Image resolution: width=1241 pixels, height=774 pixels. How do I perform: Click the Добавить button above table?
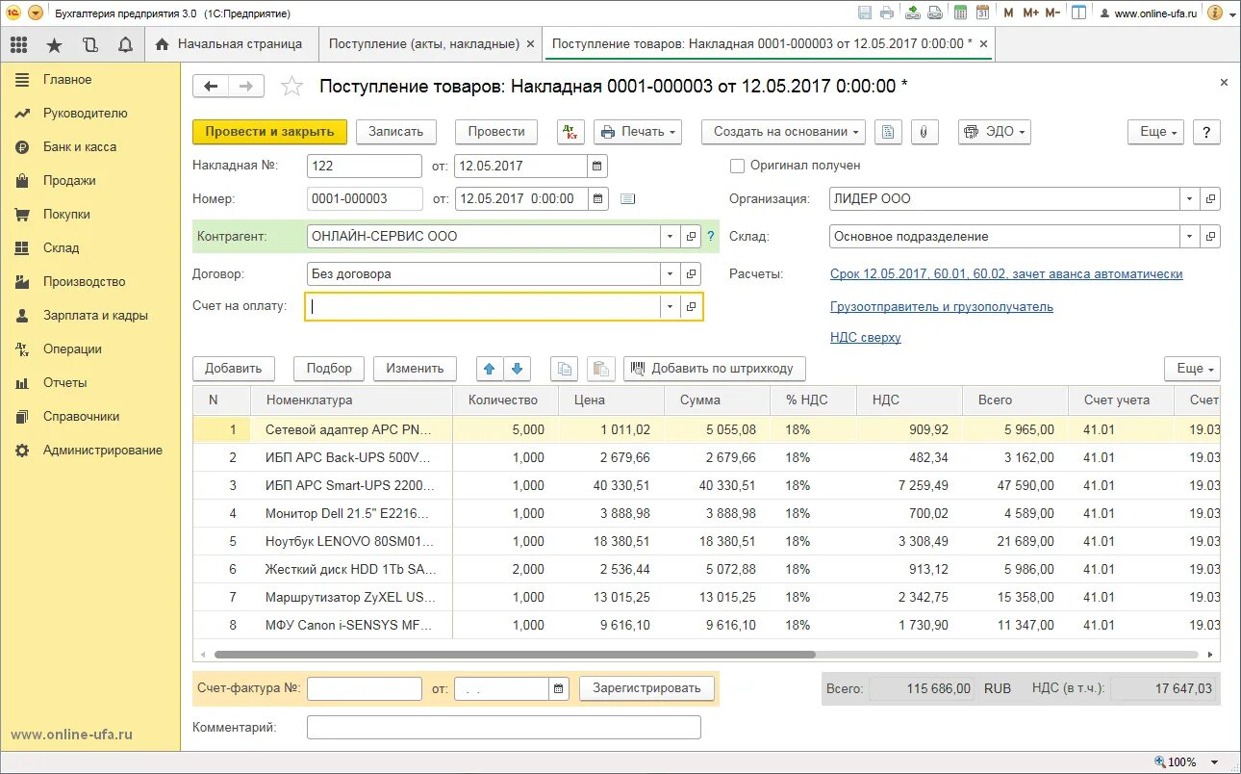click(234, 368)
